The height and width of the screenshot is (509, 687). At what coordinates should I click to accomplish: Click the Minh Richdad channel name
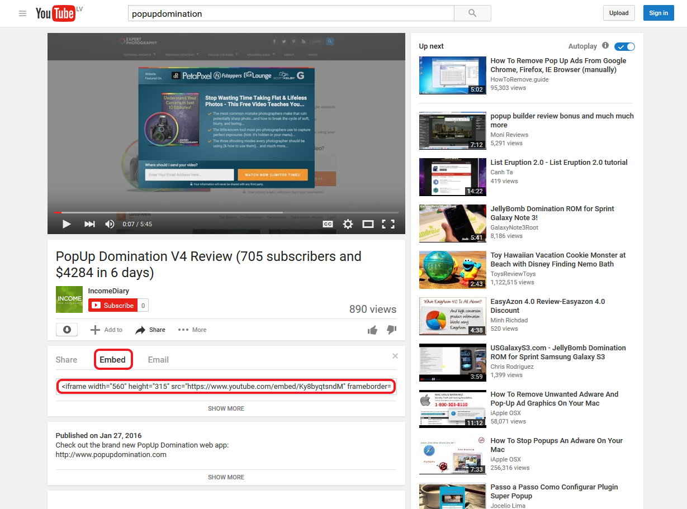509,320
